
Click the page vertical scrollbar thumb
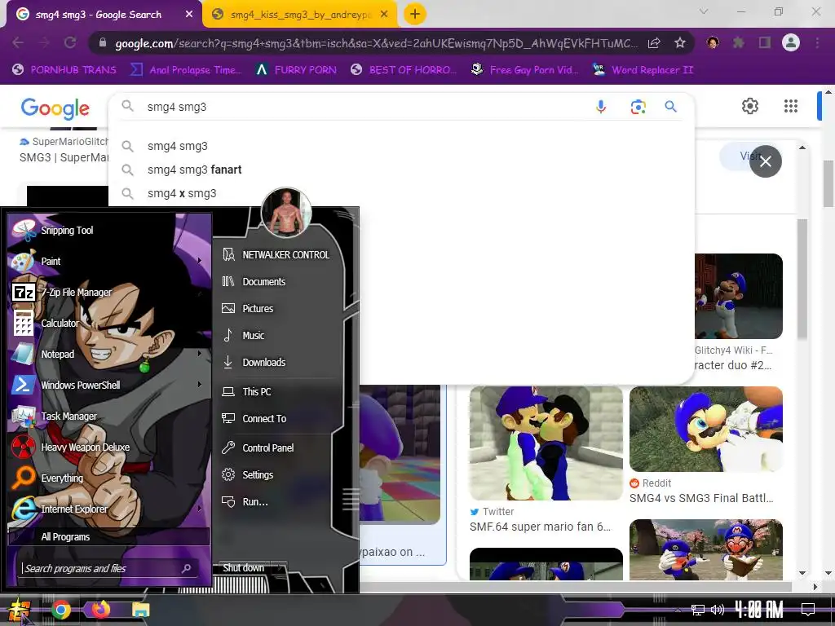[x=828, y=183]
